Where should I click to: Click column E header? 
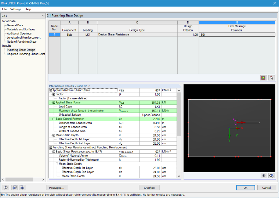pos(237,22)
